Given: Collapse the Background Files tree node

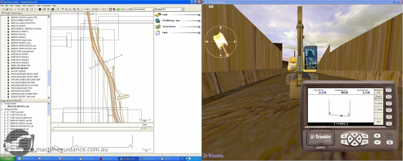Looking at the screenshot, I should coord(2,110).
